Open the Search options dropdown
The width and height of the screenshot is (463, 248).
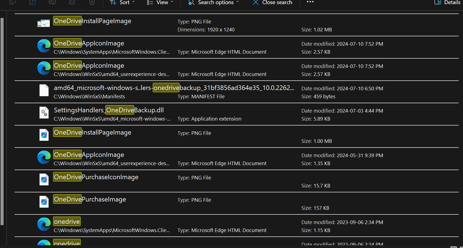coord(214,2)
